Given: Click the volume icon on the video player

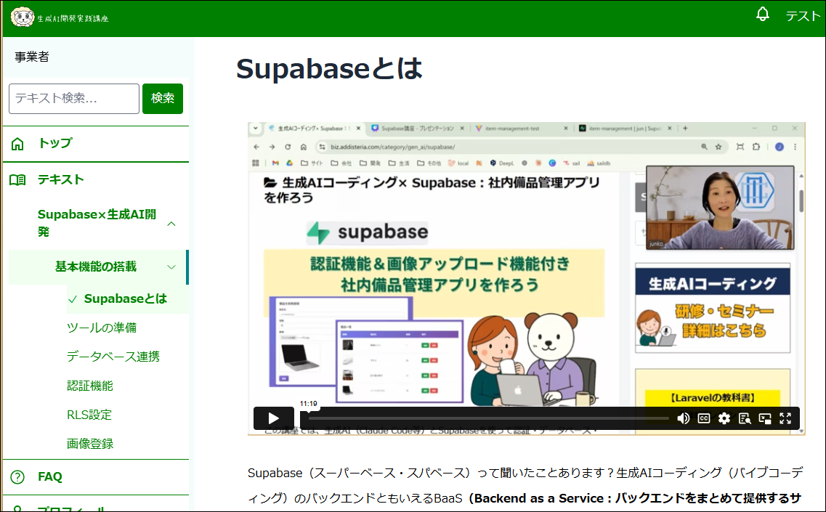Looking at the screenshot, I should click(684, 418).
